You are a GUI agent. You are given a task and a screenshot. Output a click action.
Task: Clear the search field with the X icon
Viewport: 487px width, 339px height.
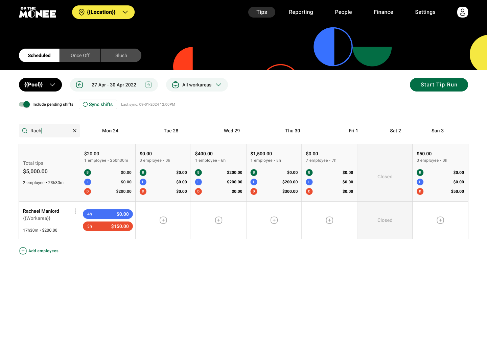pyautogui.click(x=74, y=131)
